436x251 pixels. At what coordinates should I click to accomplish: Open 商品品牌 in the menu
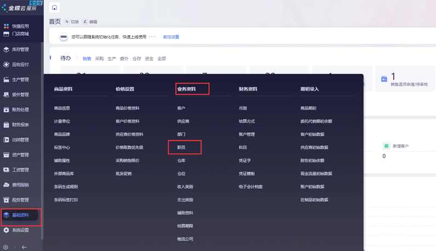click(62, 134)
